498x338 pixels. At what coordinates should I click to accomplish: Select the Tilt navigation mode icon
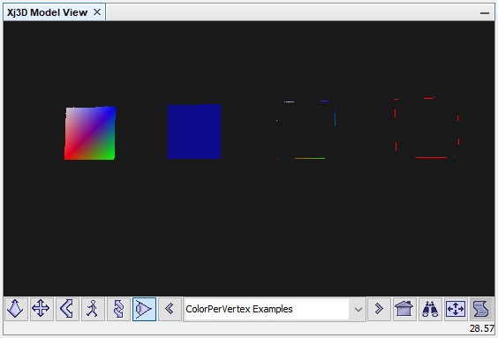[67, 309]
